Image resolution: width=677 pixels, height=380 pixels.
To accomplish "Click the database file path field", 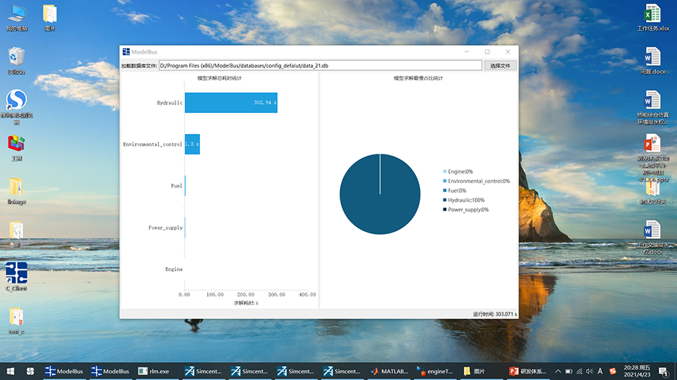I will coord(320,65).
